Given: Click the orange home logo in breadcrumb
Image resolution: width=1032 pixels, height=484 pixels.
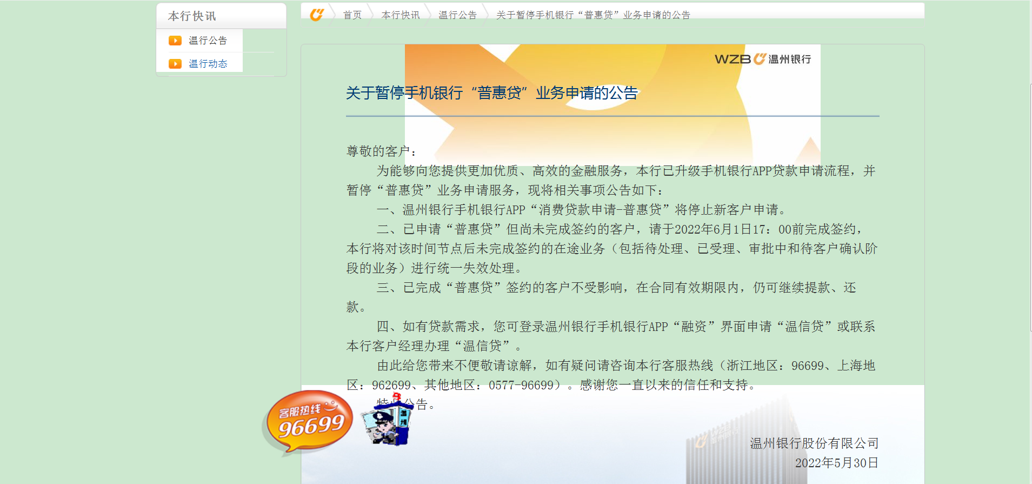Looking at the screenshot, I should tap(317, 15).
